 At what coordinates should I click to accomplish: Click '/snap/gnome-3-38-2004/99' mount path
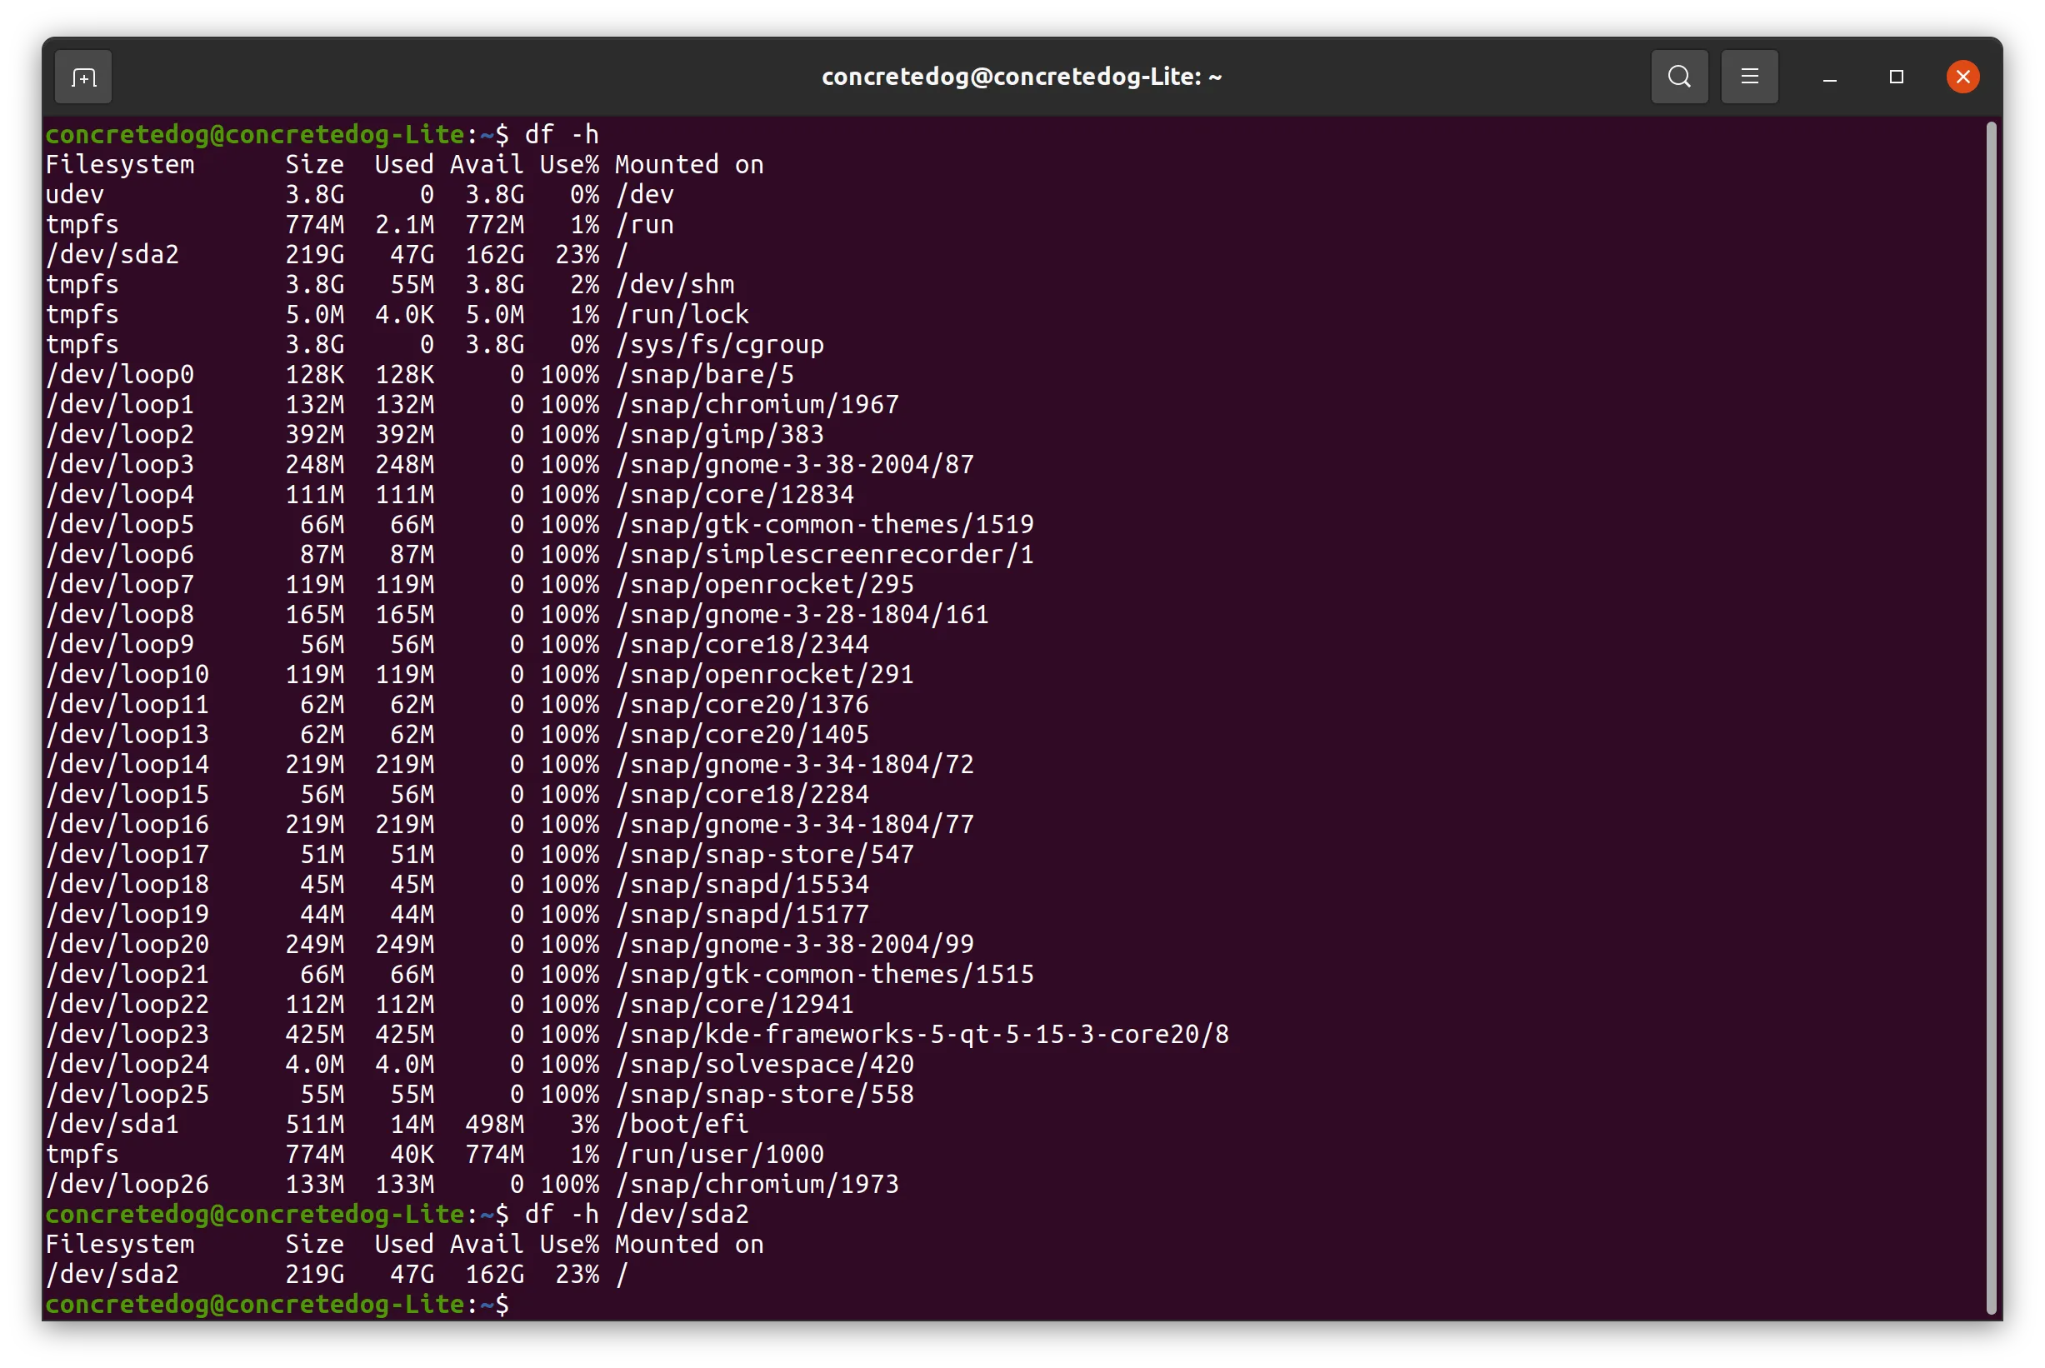click(x=795, y=944)
